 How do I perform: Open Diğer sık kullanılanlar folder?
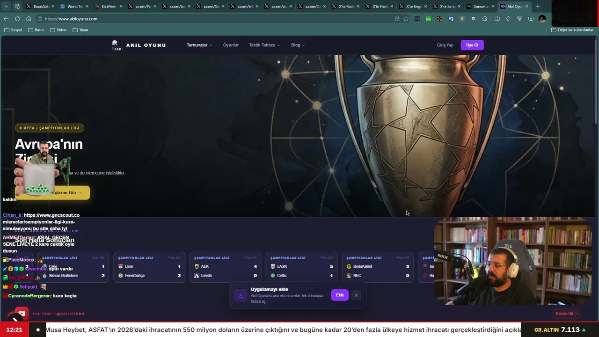pos(572,30)
